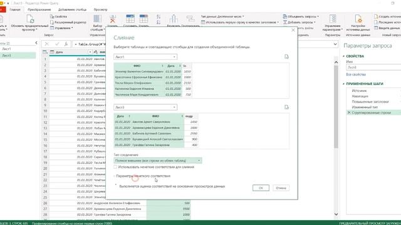
Task: Click the Выбор столбцов icon
Action: point(97,19)
